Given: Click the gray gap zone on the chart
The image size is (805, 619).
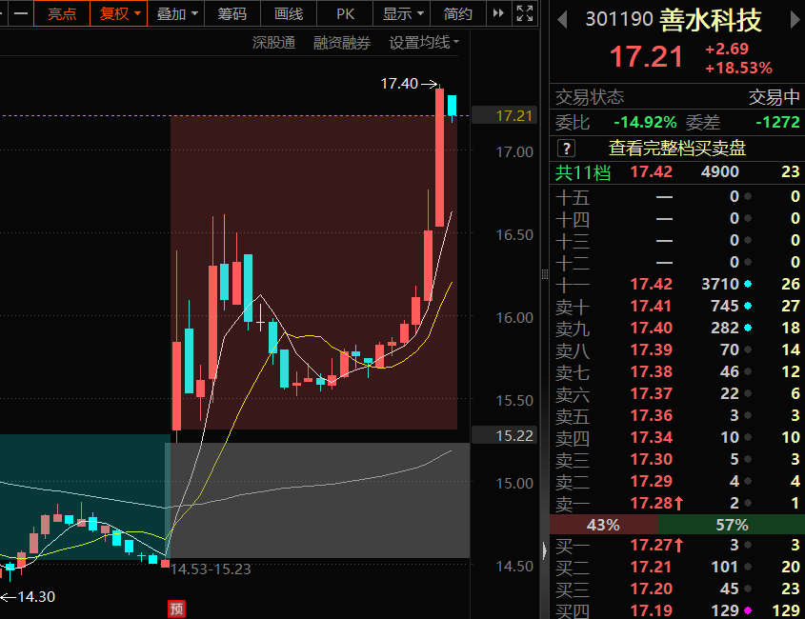Looking at the screenshot, I should (317, 500).
